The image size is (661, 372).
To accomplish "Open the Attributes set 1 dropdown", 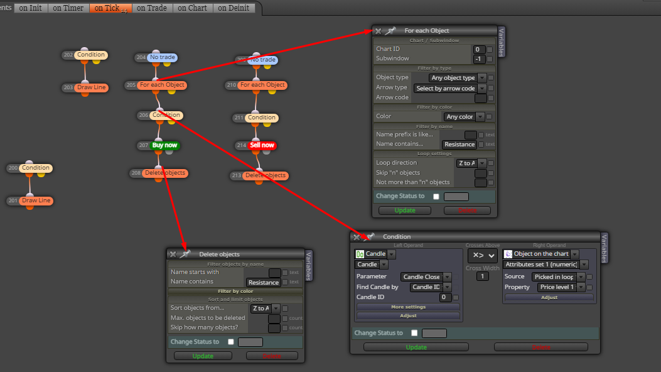I will click(x=545, y=265).
